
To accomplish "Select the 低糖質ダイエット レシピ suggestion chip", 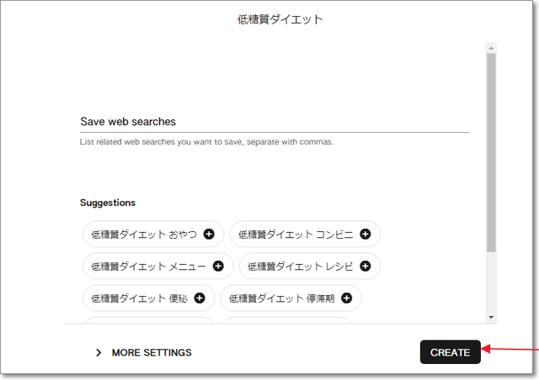I will 300,267.
